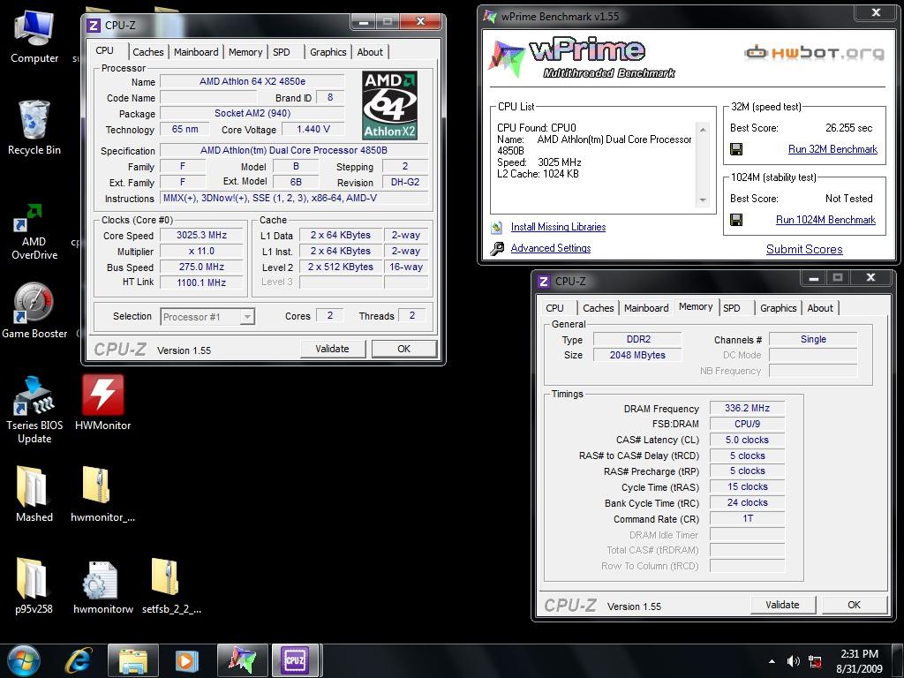Show hidden tray icons arrow
Viewport: 904px width, 678px height.
point(772,661)
